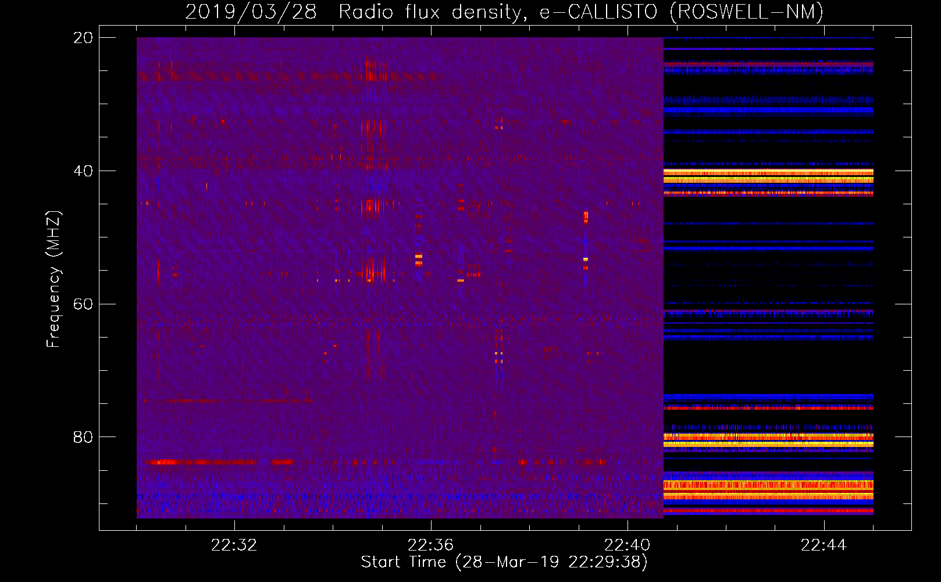The width and height of the screenshot is (941, 582).
Task: Click the 22:36 time tick label
Action: 431,545
